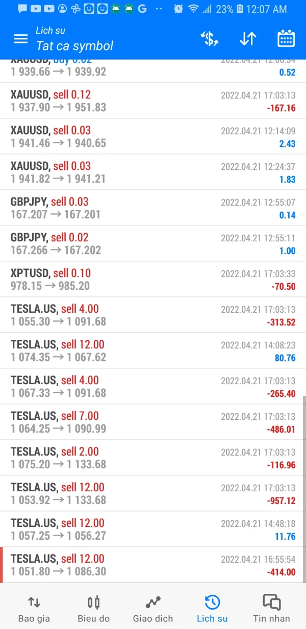Select the TESLA.US trade with 80.76 profit
The width and height of the screenshot is (306, 629).
[x=153, y=351]
